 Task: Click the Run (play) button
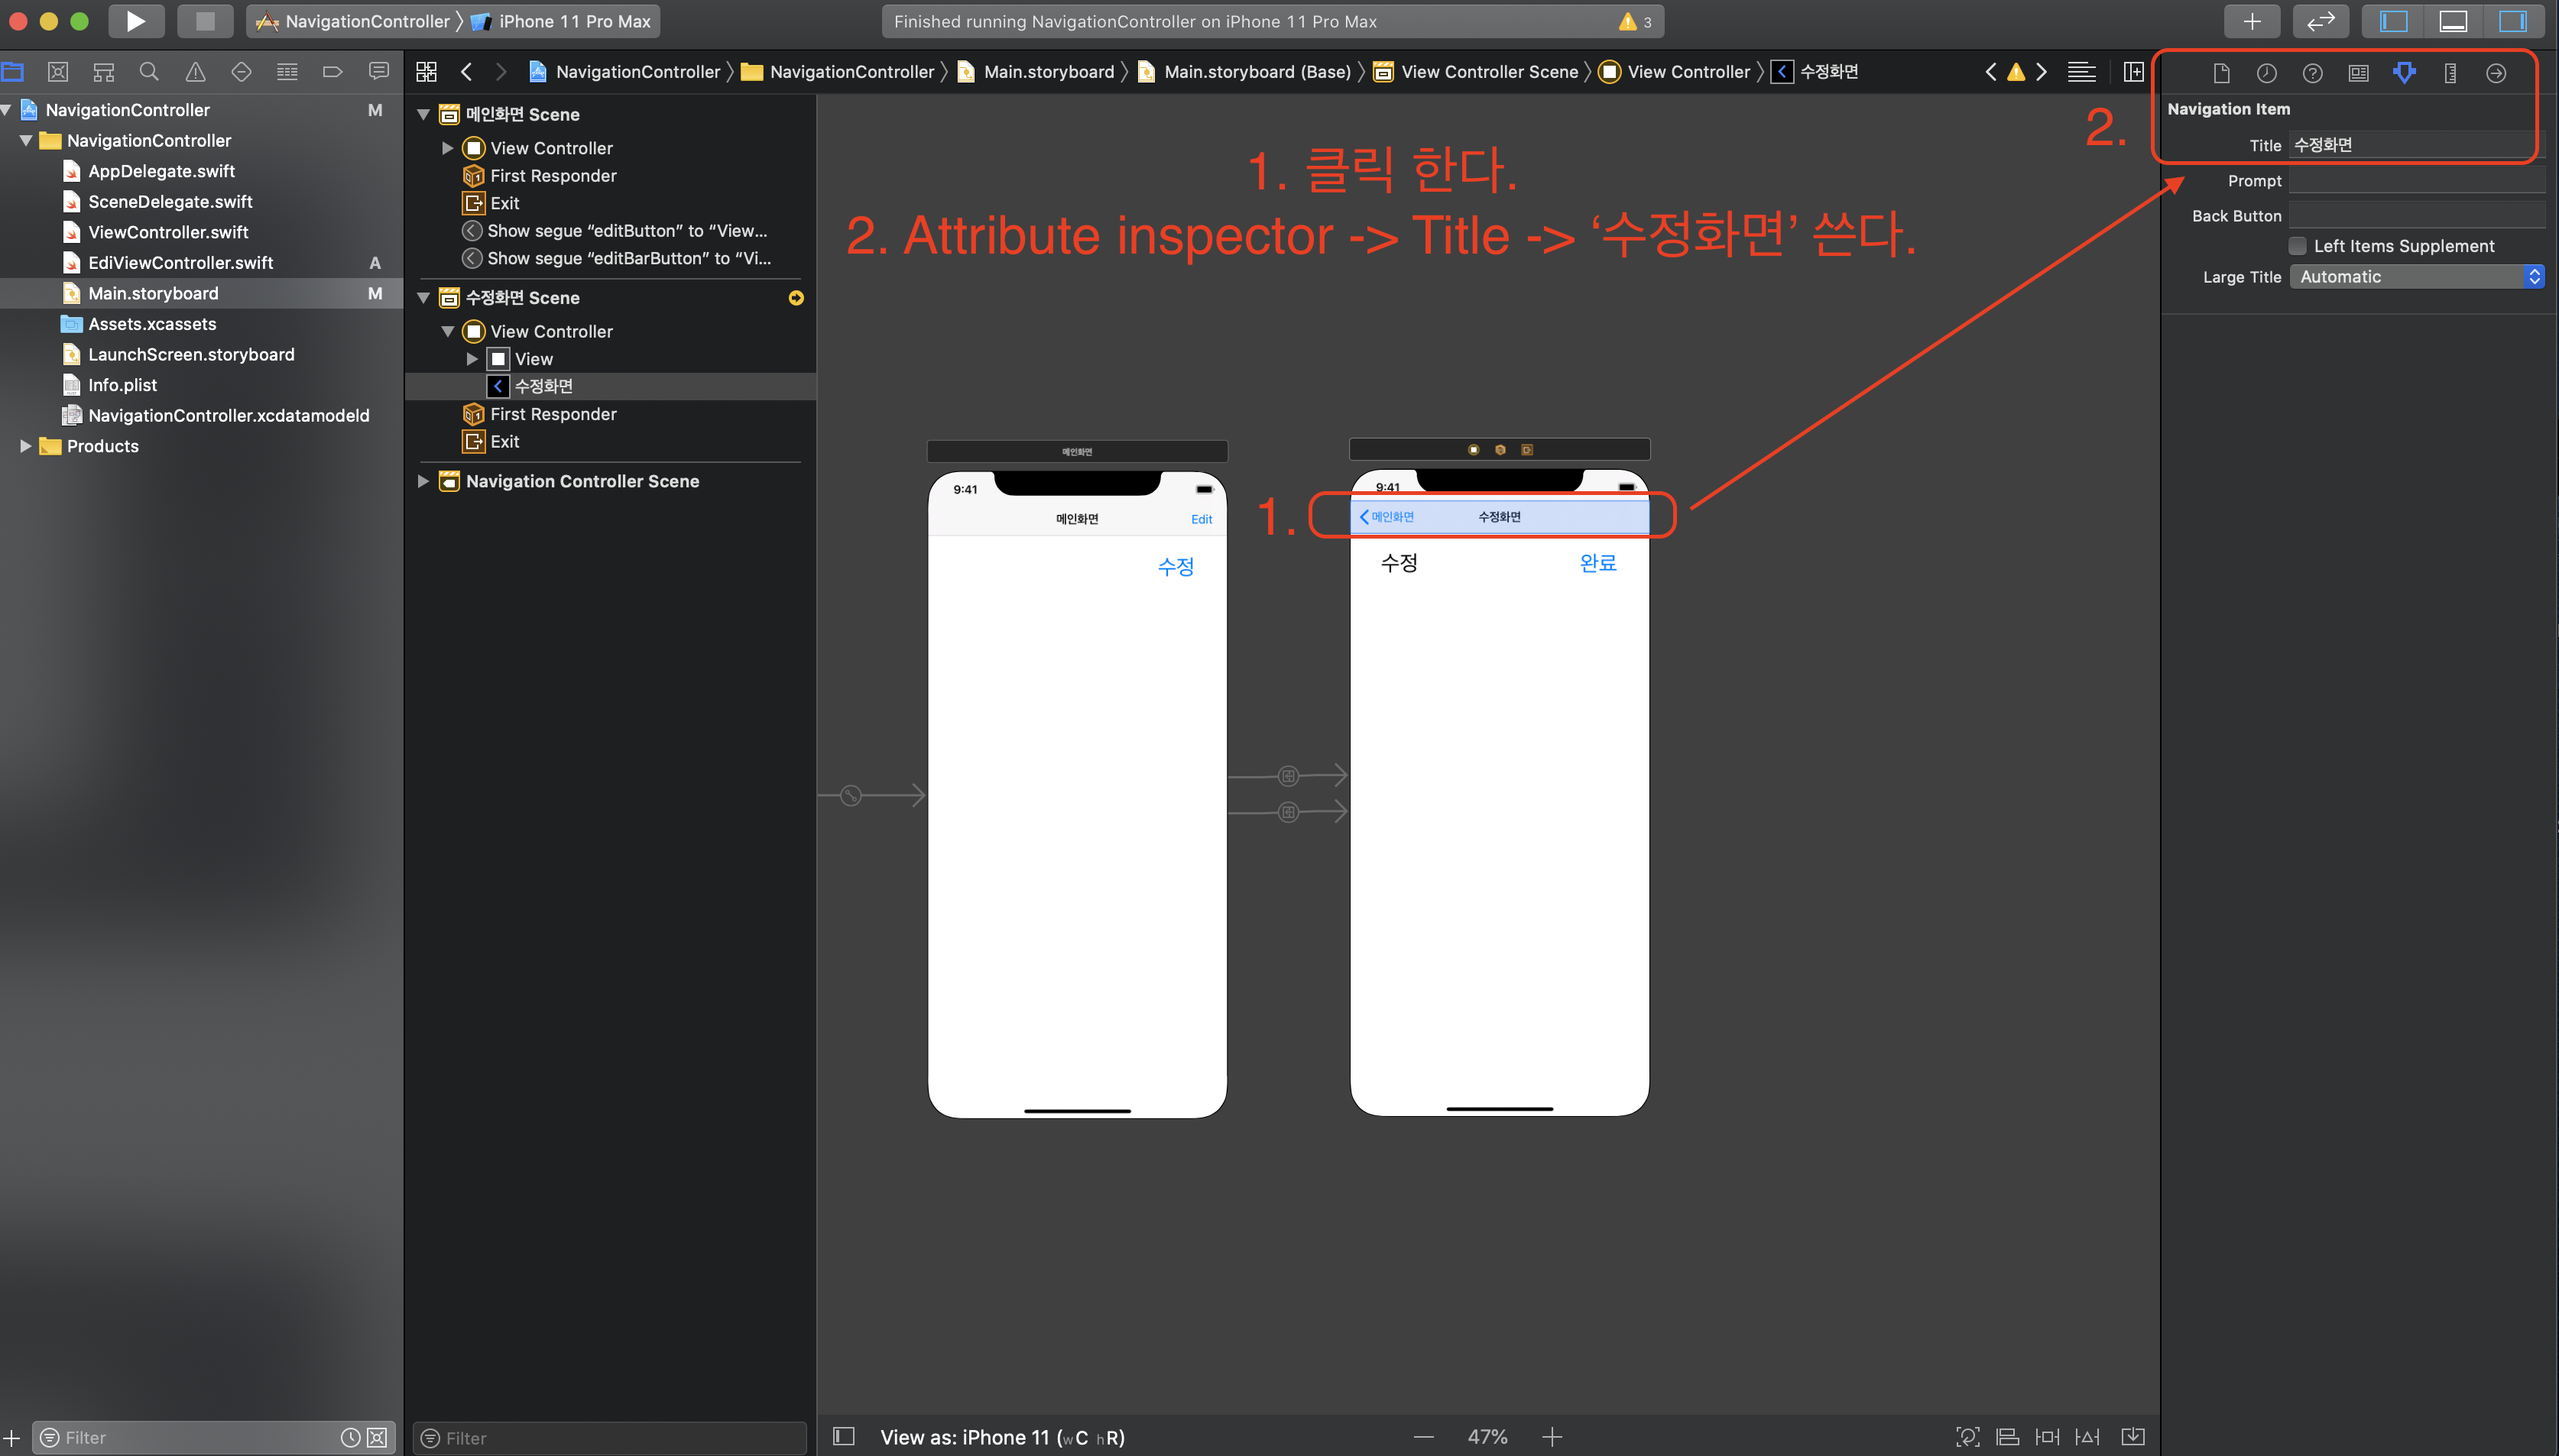[x=135, y=21]
